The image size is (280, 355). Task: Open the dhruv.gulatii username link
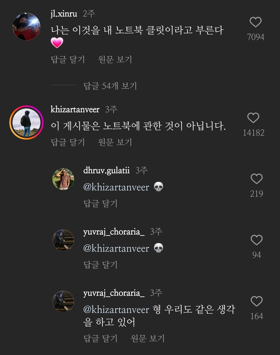106,170
